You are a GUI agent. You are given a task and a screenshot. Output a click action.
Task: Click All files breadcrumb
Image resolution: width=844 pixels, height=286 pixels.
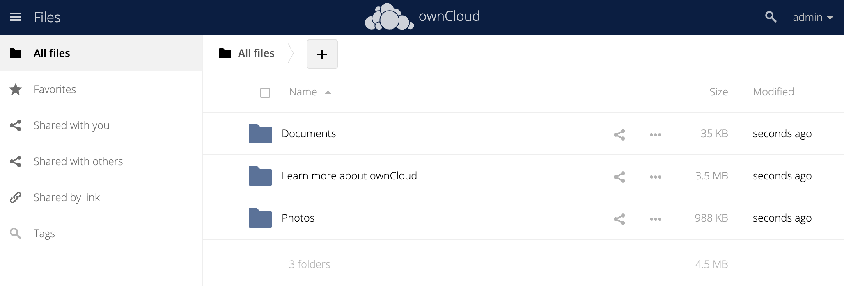pyautogui.click(x=256, y=53)
